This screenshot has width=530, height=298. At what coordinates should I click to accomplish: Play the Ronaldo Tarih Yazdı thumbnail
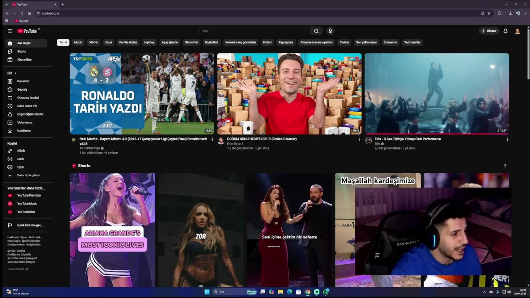point(142,94)
